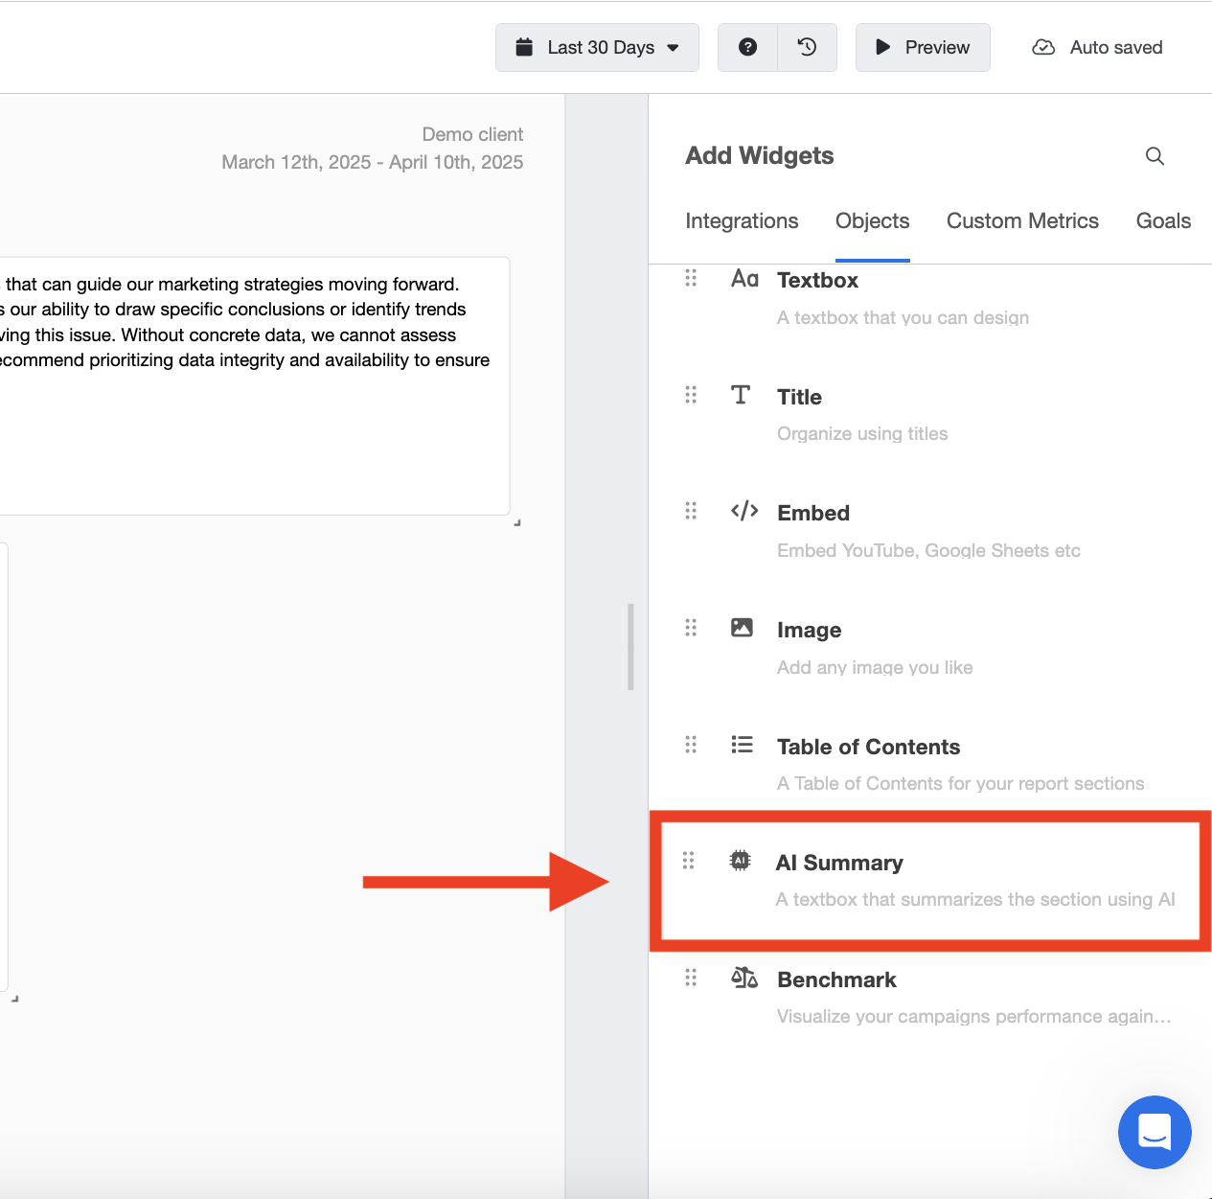The width and height of the screenshot is (1212, 1199).
Task: Grab the AI Summary drag handle
Action: [689, 861]
